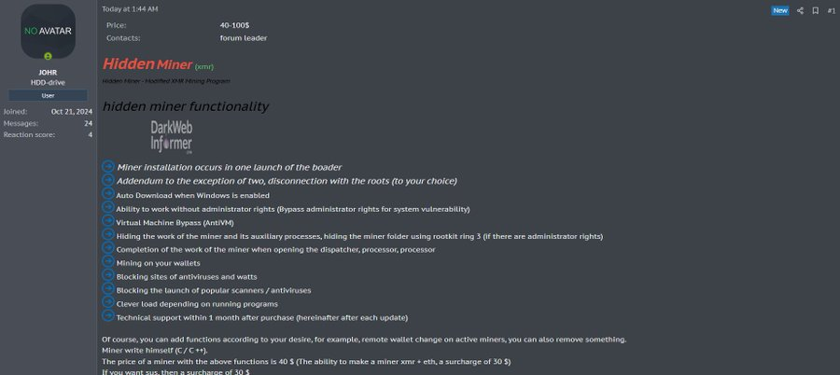Click the arrow bullet beside "Technical support" line
Image resolution: width=840 pixels, height=375 pixels.
click(108, 317)
